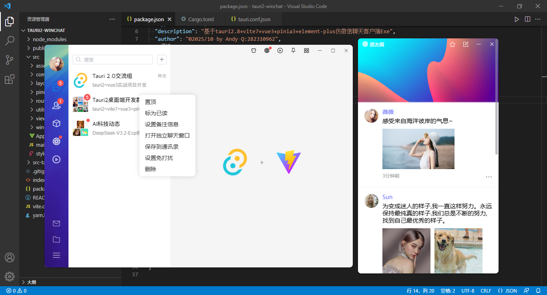Viewport: 547px width, 295px height.
Task: Switch to the tauri.conf.json tab
Action: tap(254, 19)
